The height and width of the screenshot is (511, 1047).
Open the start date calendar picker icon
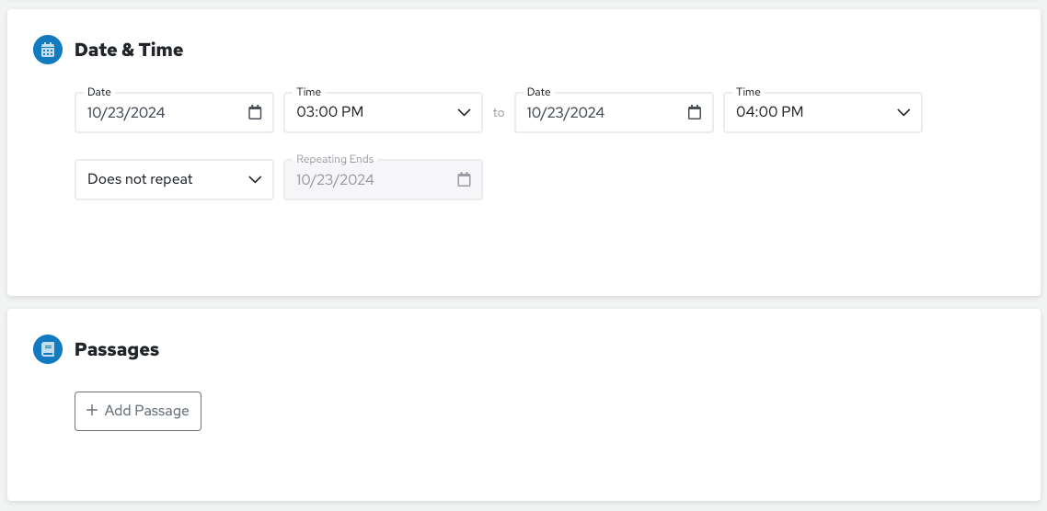click(255, 112)
